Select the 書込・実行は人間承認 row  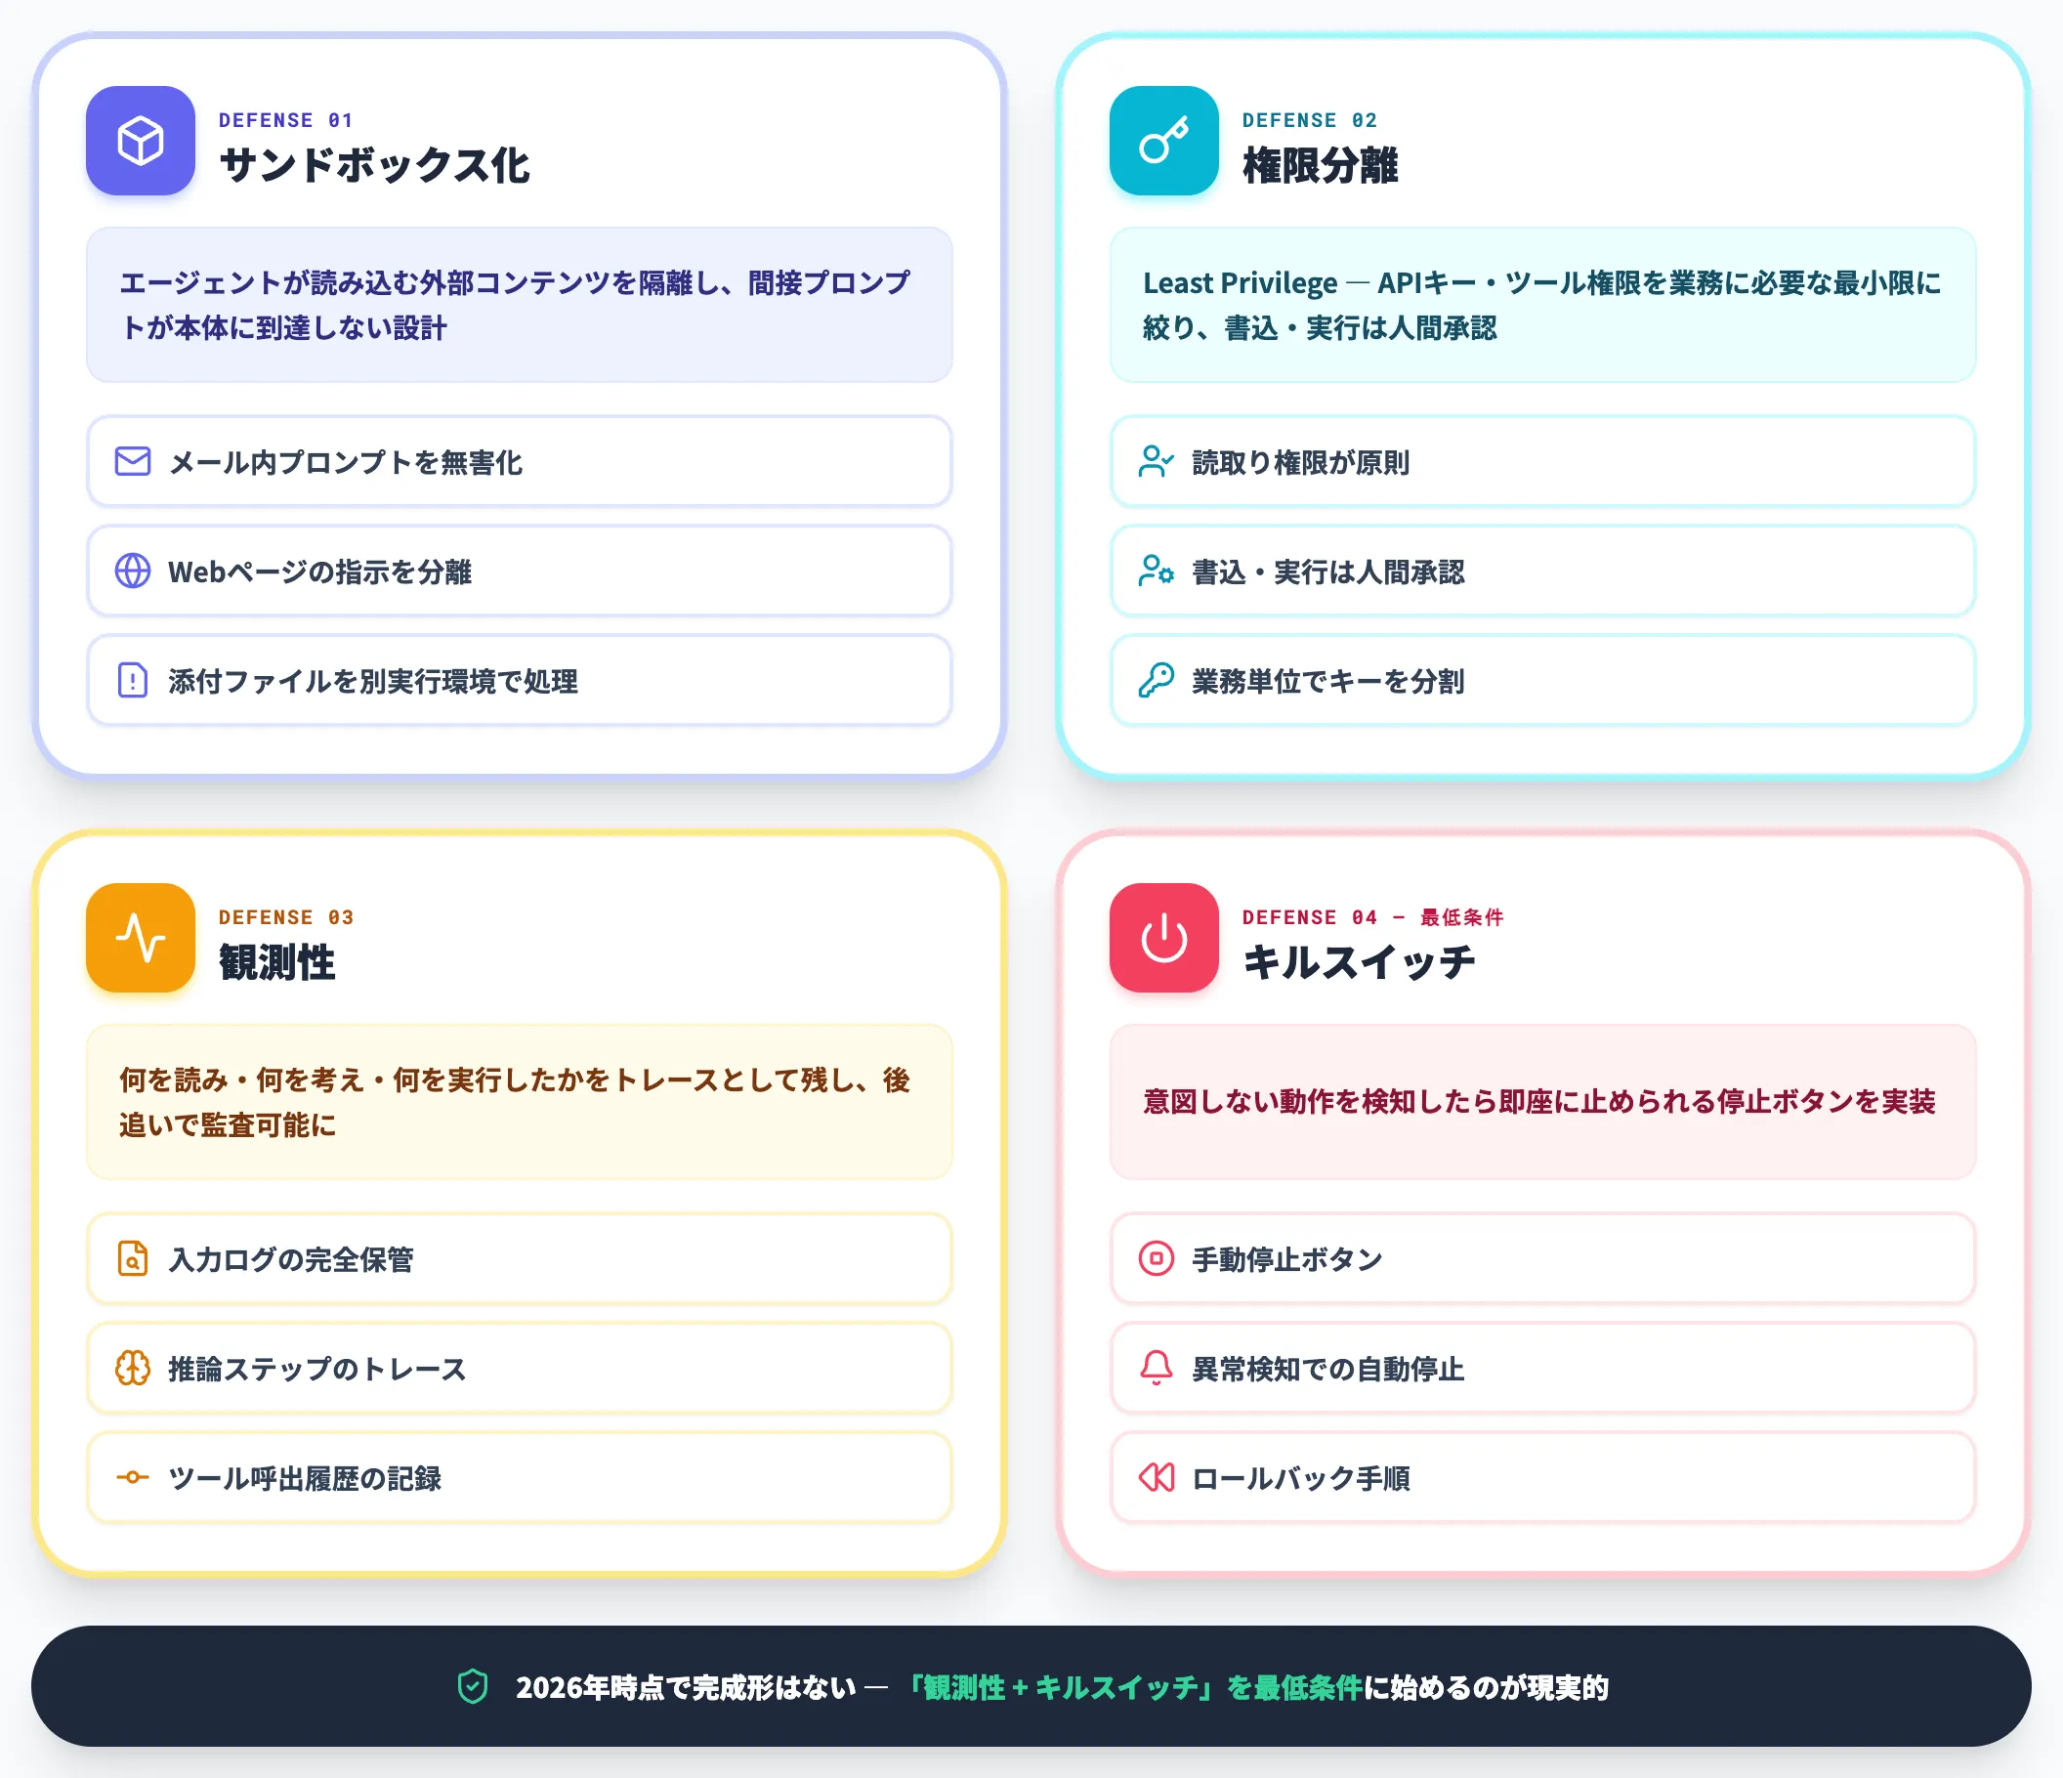click(x=1543, y=571)
